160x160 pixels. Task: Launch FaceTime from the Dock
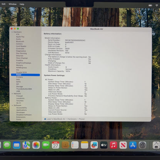46,145
